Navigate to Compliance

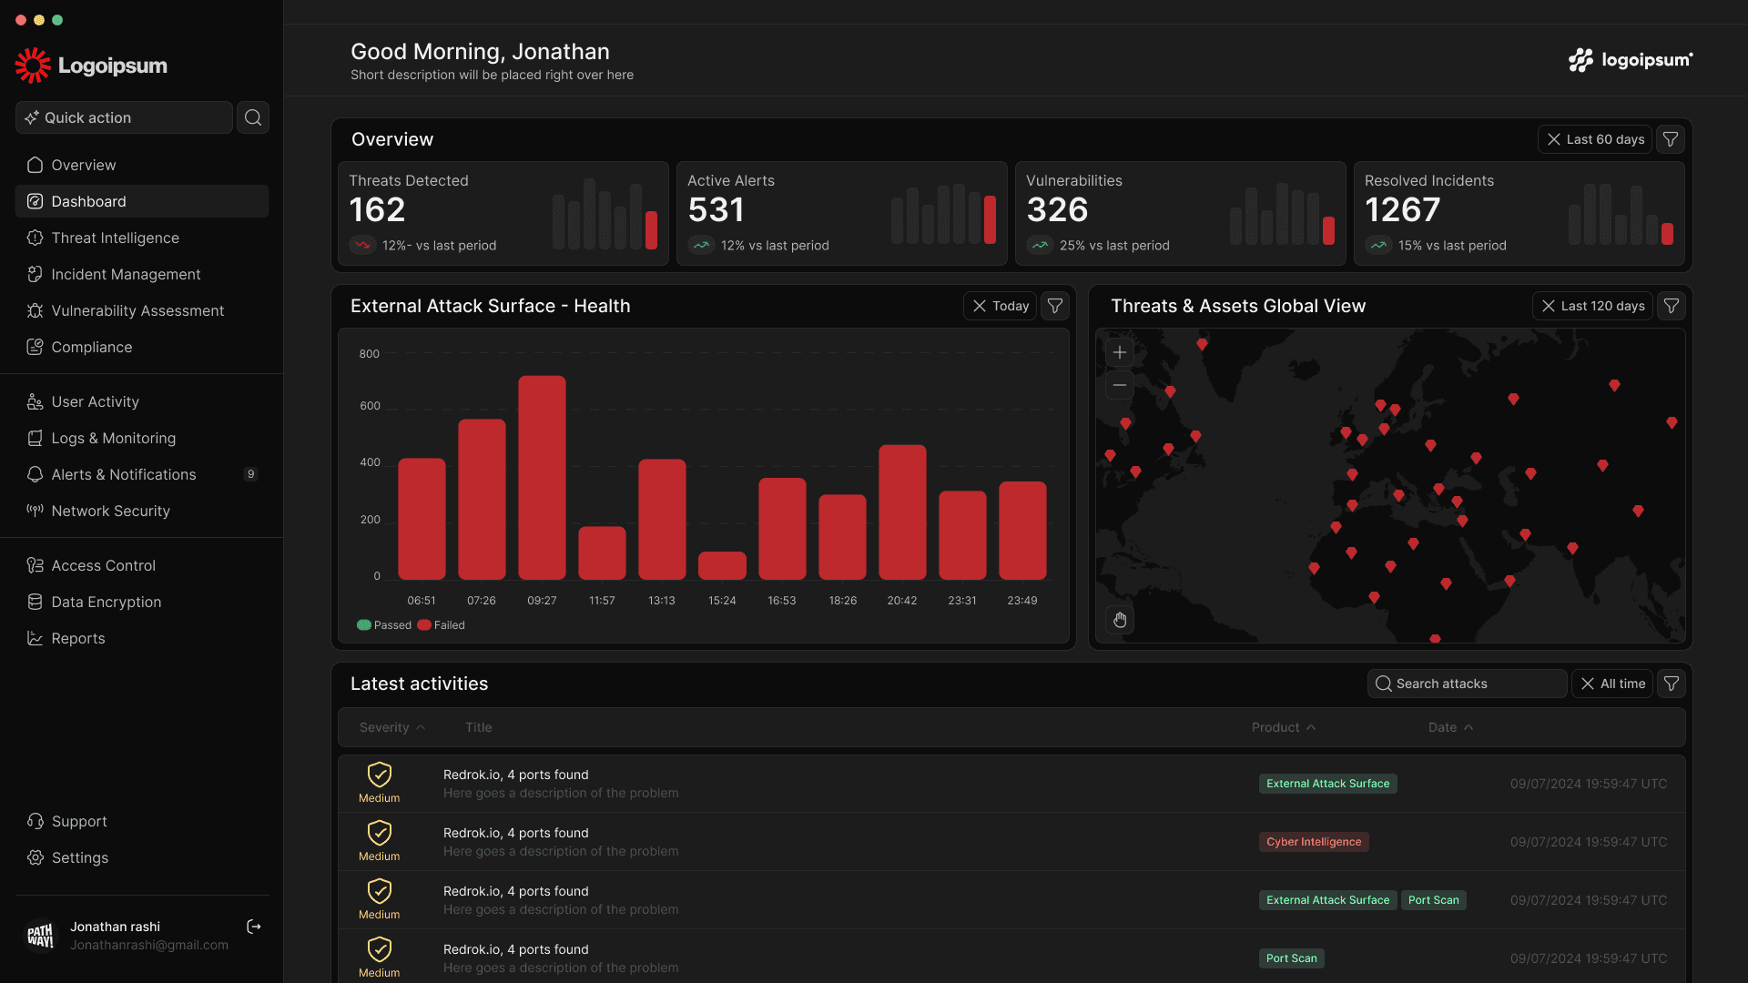[142, 347]
